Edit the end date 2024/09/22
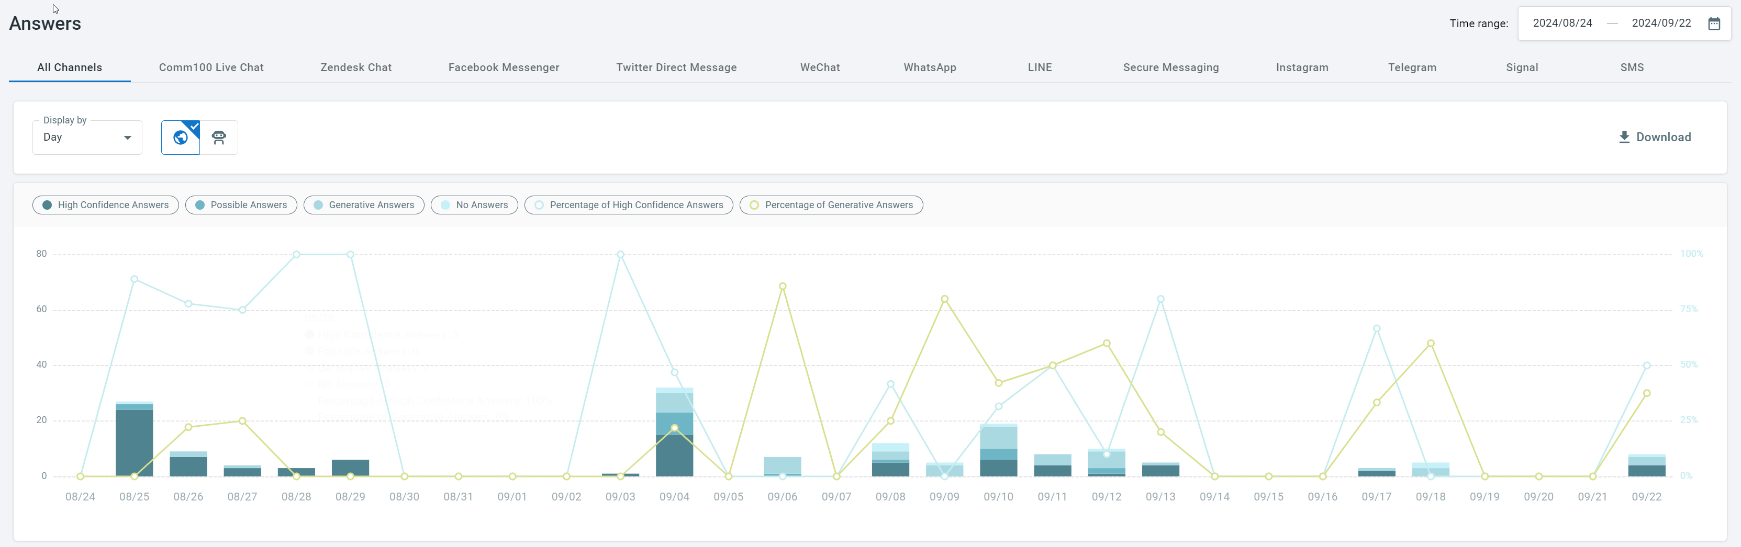1741x547 pixels. tap(1661, 24)
